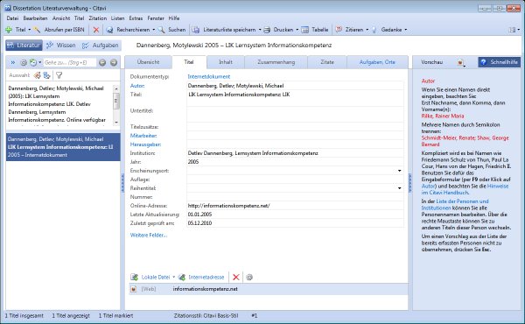Viewport: 525px width, 324px height.
Task: Go back with the left arrow button
Action: pos(102,62)
